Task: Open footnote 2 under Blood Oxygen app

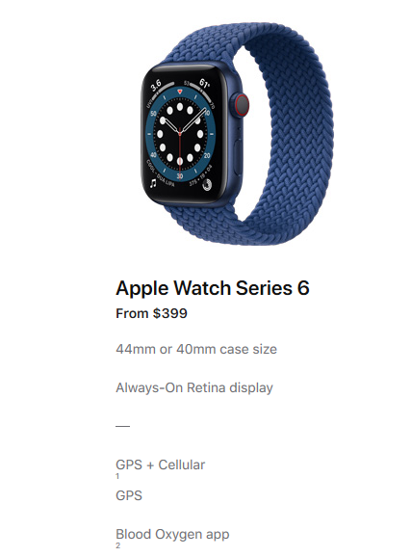Action: [x=117, y=545]
